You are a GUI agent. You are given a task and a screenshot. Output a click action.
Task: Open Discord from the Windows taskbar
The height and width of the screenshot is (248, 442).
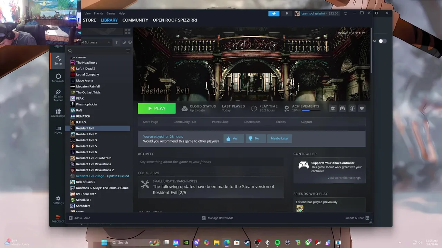point(197,242)
